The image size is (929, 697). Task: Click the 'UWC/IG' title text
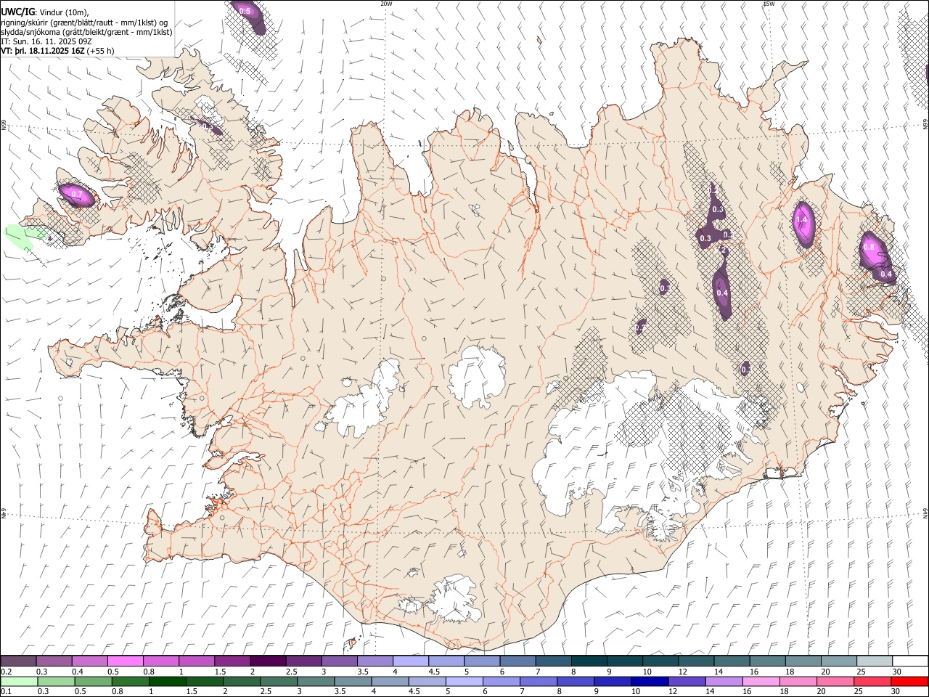point(17,12)
